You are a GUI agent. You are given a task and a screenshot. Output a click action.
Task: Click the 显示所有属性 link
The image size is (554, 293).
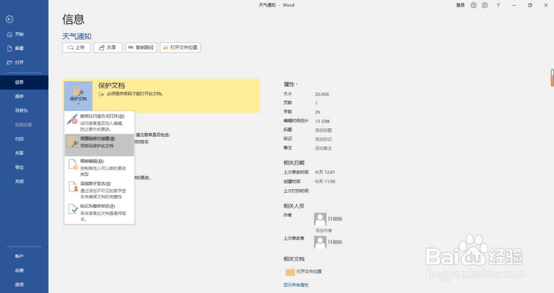click(296, 285)
